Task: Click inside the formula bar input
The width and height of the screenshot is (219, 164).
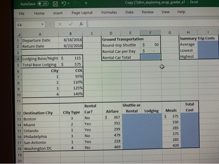Action: pos(153,23)
